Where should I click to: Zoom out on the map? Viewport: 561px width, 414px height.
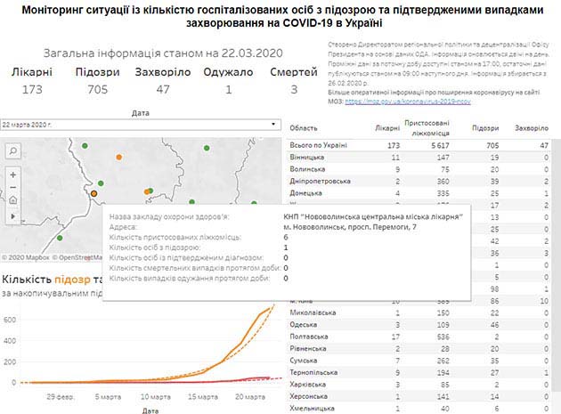click(x=12, y=188)
